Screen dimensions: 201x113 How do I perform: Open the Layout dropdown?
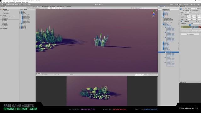pyautogui.click(x=197, y=4)
